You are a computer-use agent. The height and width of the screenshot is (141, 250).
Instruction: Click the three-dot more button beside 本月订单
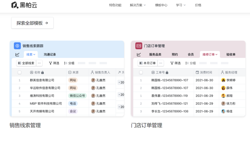point(161,63)
